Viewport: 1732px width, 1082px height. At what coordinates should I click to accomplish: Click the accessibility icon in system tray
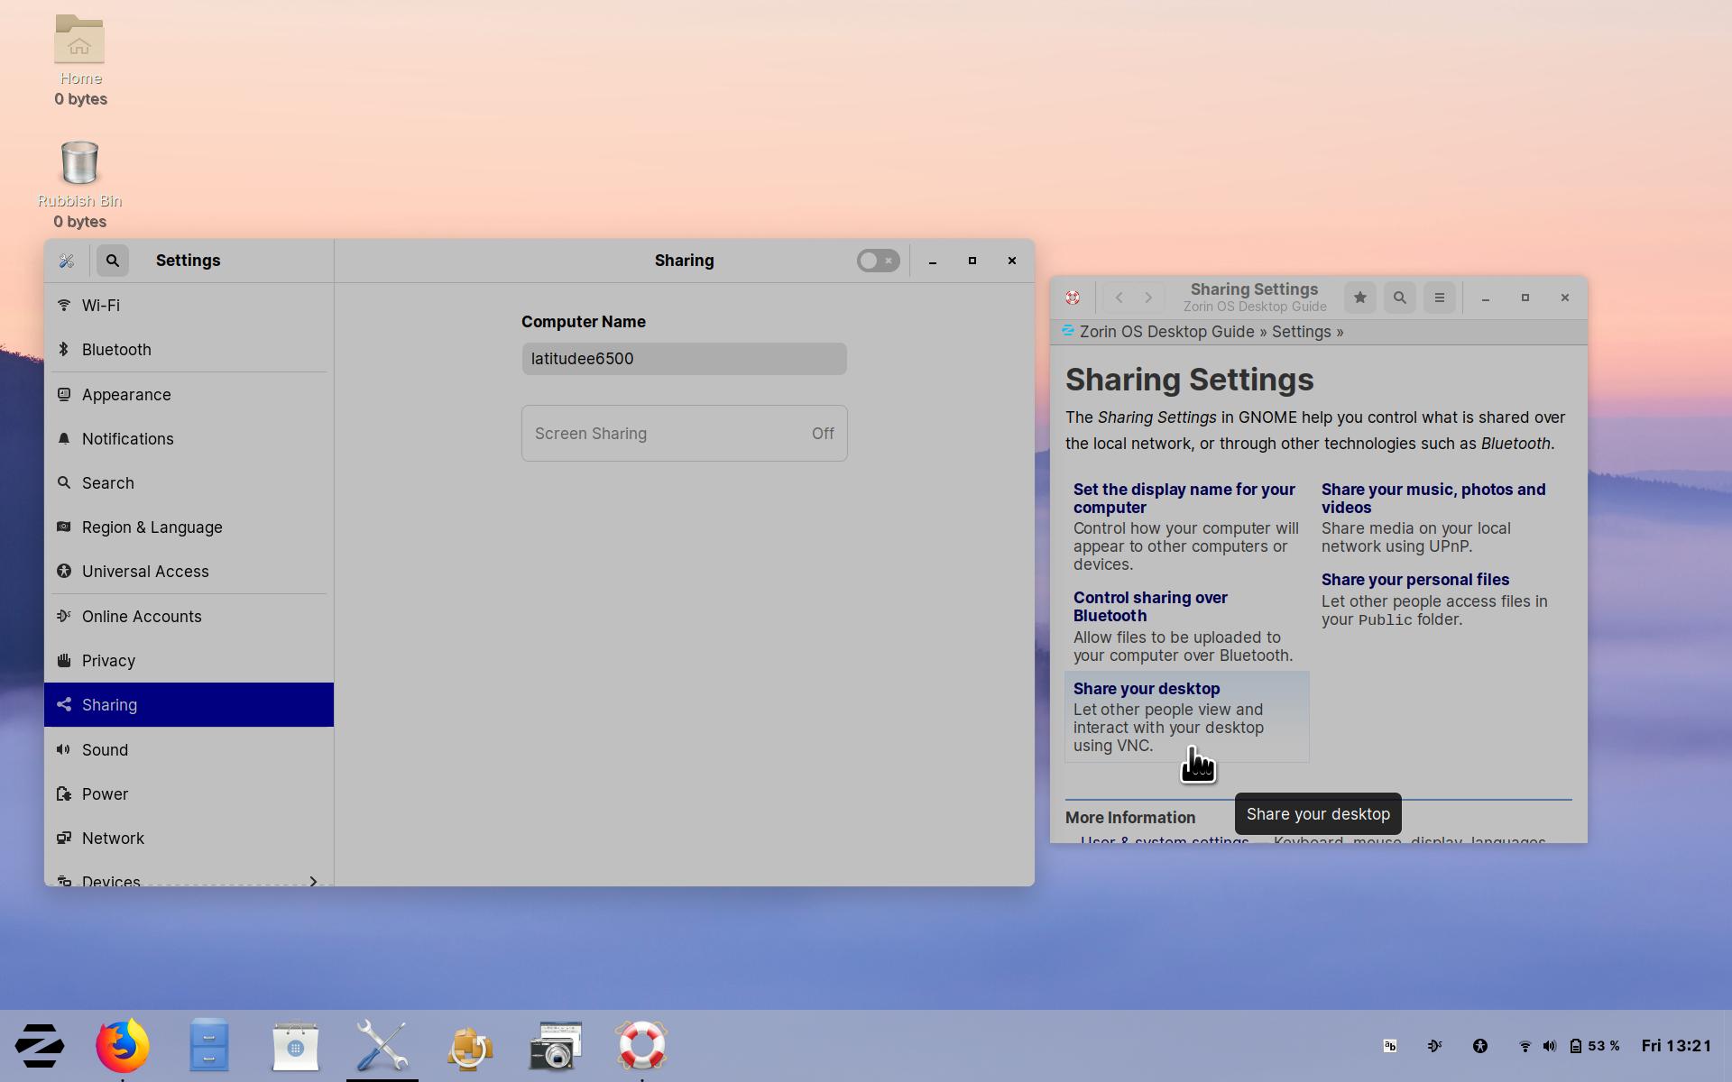[x=1480, y=1046]
